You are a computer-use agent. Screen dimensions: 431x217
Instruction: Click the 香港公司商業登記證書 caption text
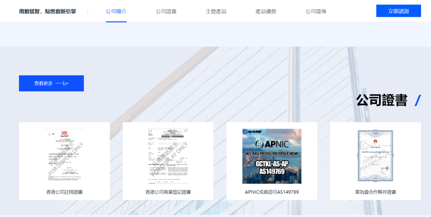click(168, 192)
